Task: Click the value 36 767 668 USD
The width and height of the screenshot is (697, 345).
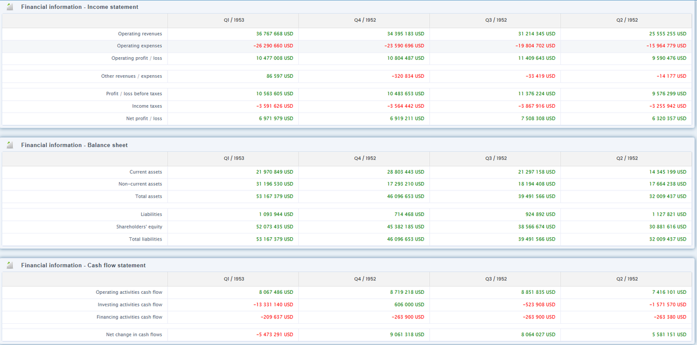Action: [274, 34]
